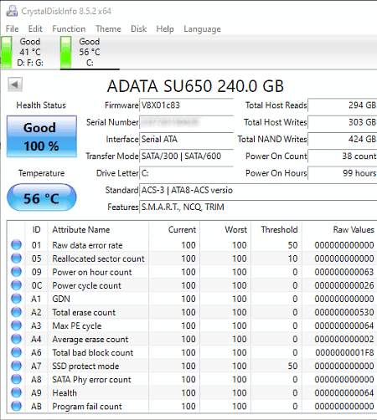
Task: Click status orb for GDN row
Action: click(x=16, y=299)
